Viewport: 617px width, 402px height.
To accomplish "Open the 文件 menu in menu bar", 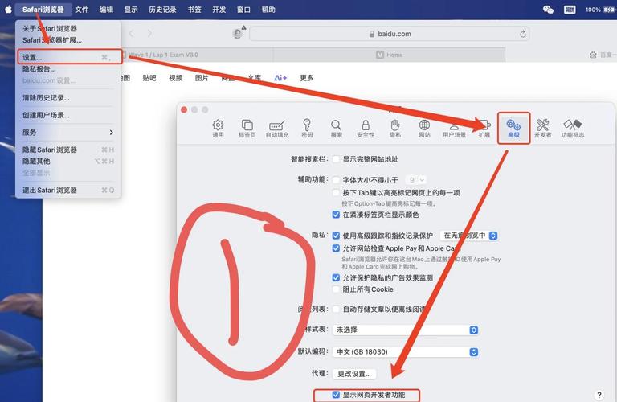I will click(81, 10).
